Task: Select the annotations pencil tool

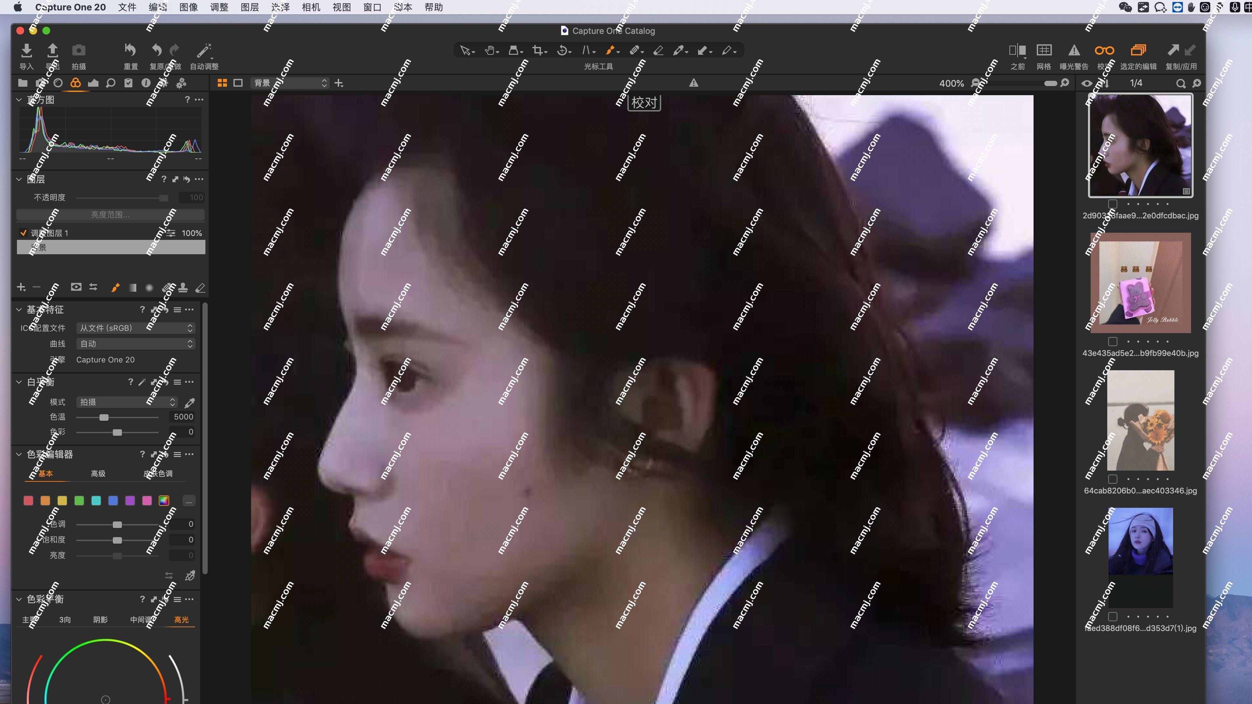Action: (x=727, y=51)
